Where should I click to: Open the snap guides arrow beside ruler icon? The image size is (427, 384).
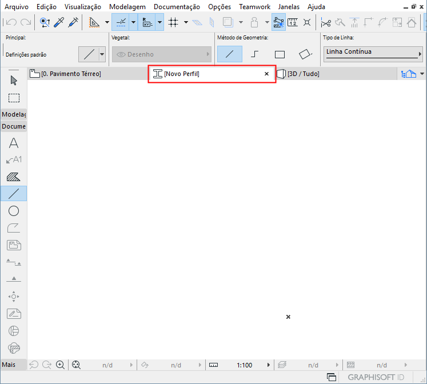tap(107, 22)
